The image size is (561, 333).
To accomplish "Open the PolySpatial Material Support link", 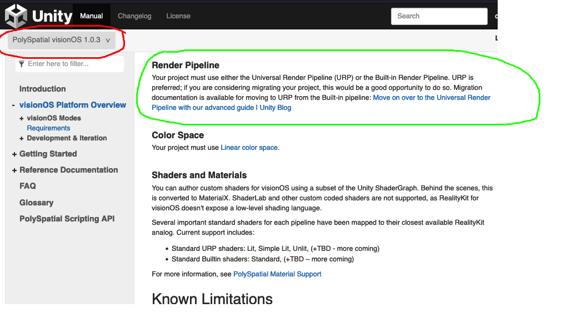I will tap(277, 274).
